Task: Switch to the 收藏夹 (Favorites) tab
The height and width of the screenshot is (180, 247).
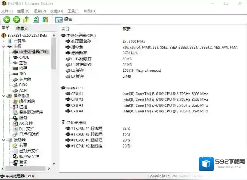Action: (22, 28)
